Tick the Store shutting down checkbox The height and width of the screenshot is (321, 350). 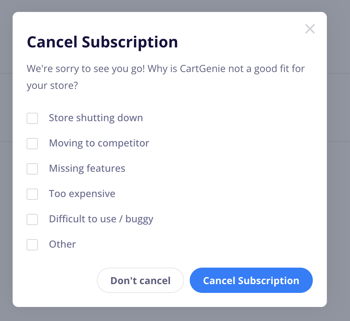point(32,118)
